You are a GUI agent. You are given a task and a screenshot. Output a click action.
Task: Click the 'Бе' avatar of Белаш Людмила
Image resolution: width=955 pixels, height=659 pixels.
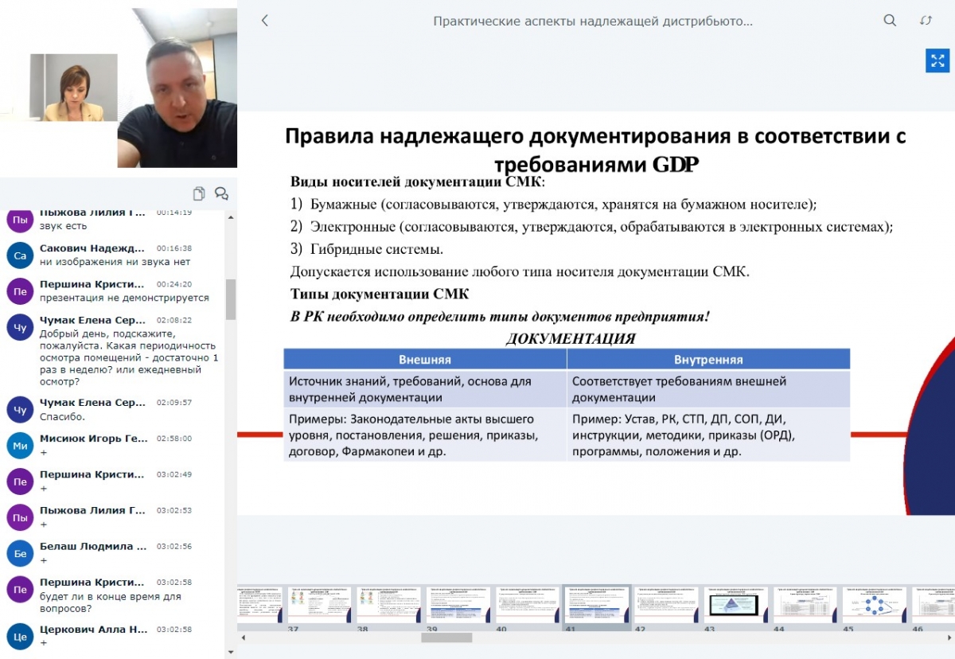point(20,553)
